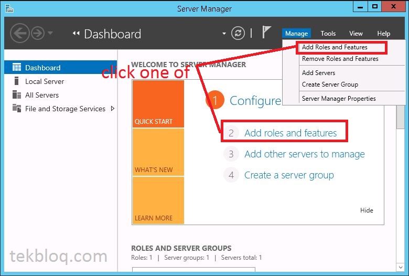The width and height of the screenshot is (409, 276).
Task: Click the ROLES AND SERVER GROUPS heading
Action: [181, 248]
